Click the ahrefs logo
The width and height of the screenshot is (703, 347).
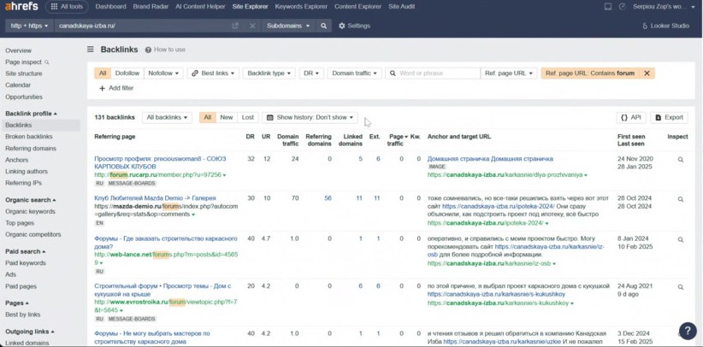tap(21, 6)
